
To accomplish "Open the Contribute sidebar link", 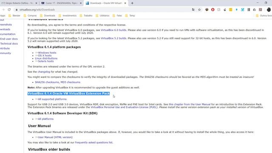I will [x=5, y=48].
